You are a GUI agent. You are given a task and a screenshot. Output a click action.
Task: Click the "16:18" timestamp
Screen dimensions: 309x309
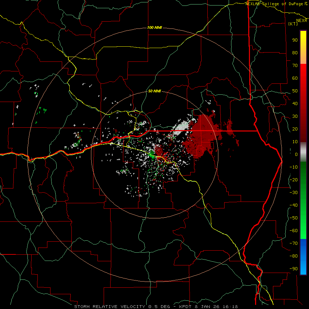point(230,307)
